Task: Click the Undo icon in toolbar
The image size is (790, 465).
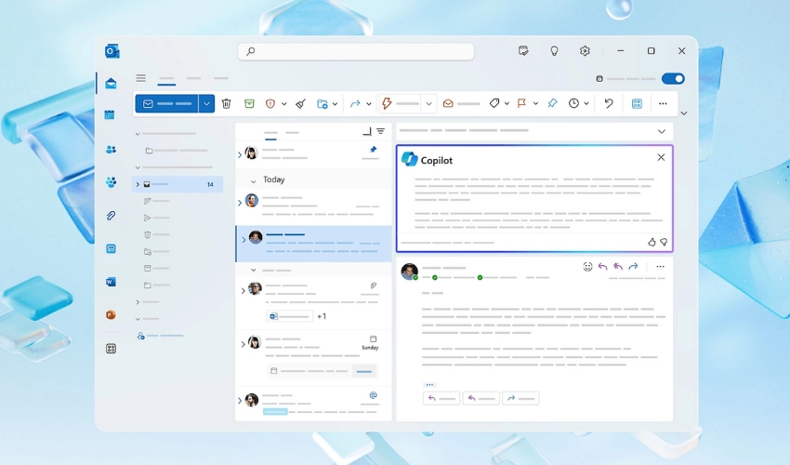Action: point(609,103)
